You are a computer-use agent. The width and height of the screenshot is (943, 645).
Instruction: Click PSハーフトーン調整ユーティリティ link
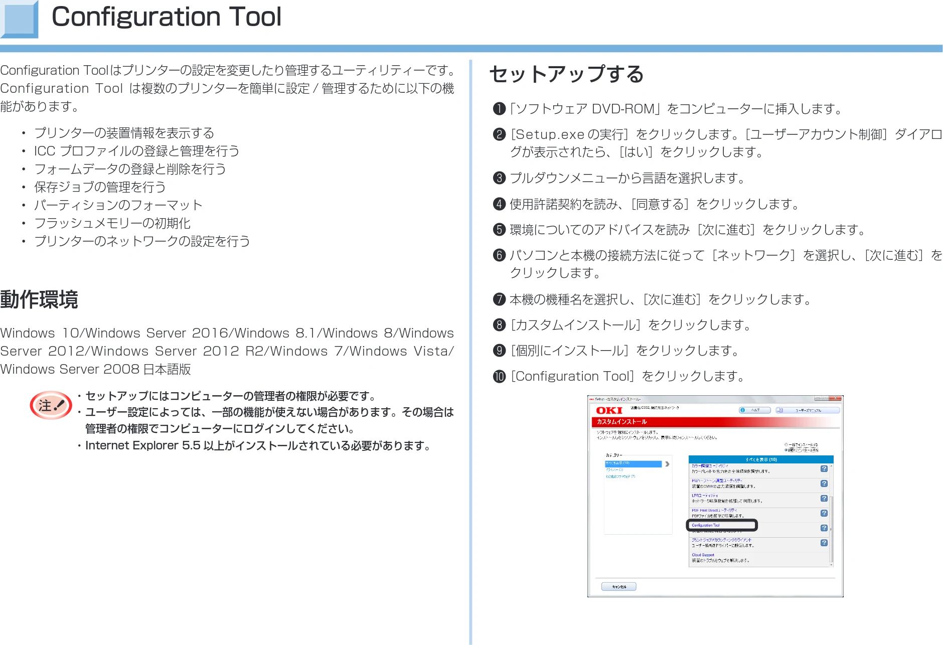pos(717,480)
